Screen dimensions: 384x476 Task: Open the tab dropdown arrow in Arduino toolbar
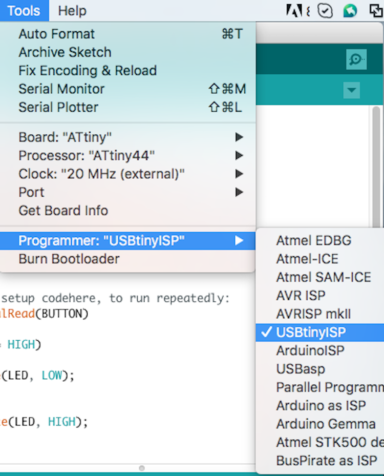coord(352,90)
